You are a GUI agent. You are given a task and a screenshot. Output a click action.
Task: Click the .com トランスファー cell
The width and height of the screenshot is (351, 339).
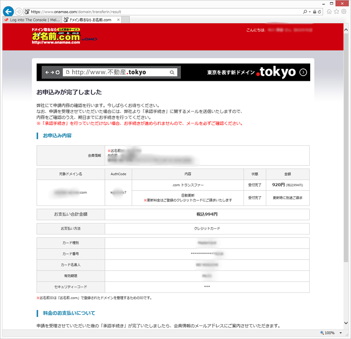pyautogui.click(x=188, y=185)
